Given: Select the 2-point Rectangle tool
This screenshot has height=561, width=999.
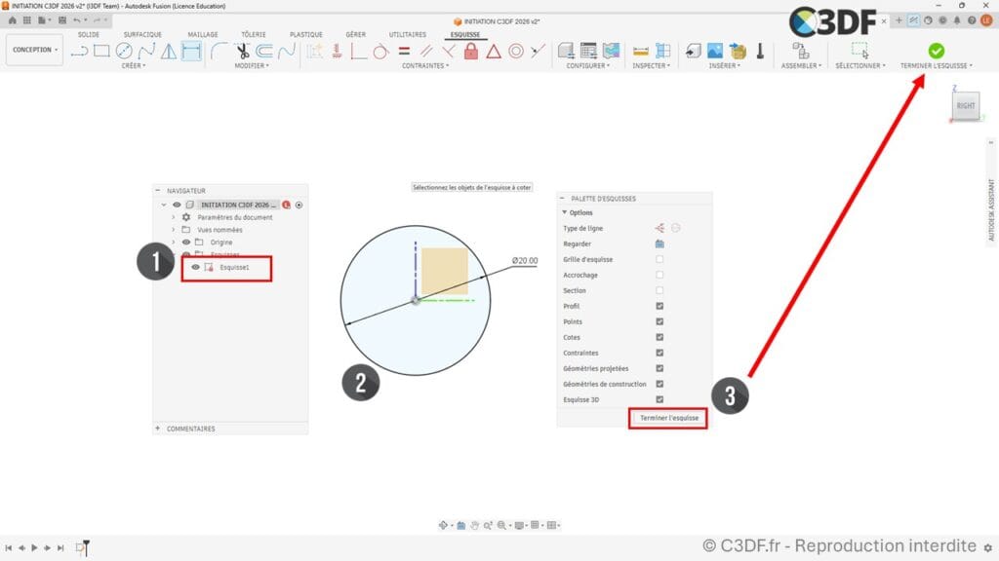Looking at the screenshot, I should (x=101, y=51).
